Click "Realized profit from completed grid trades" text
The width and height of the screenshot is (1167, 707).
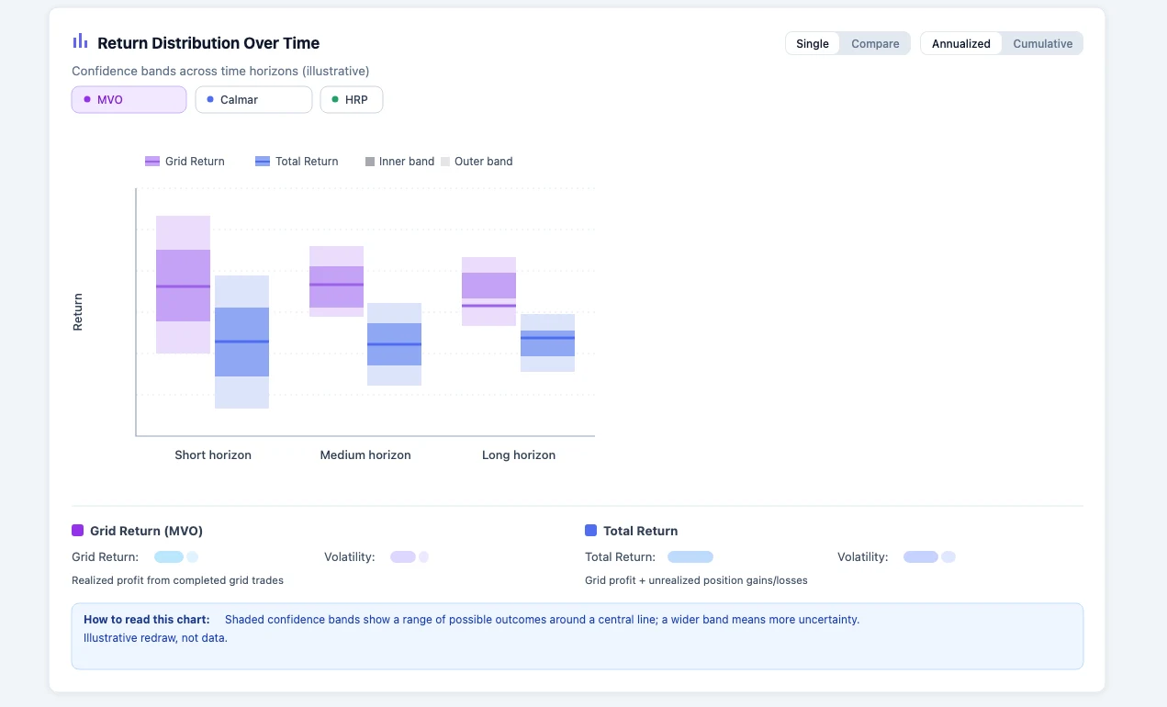[x=177, y=580]
